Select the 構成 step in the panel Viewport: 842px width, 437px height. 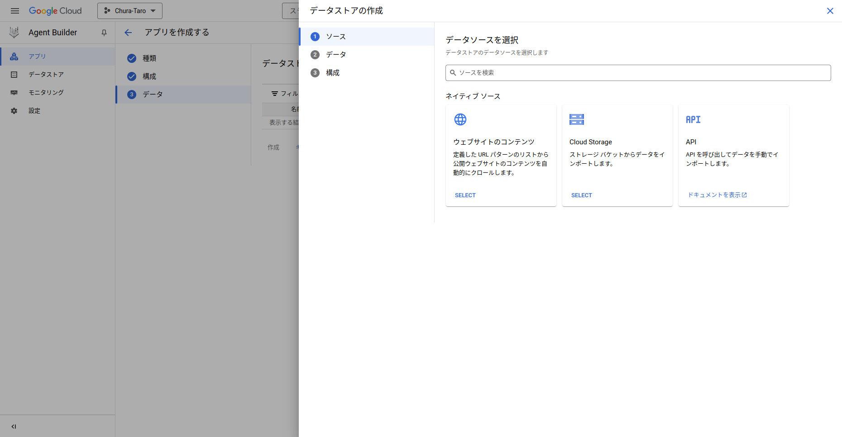[x=367, y=73]
